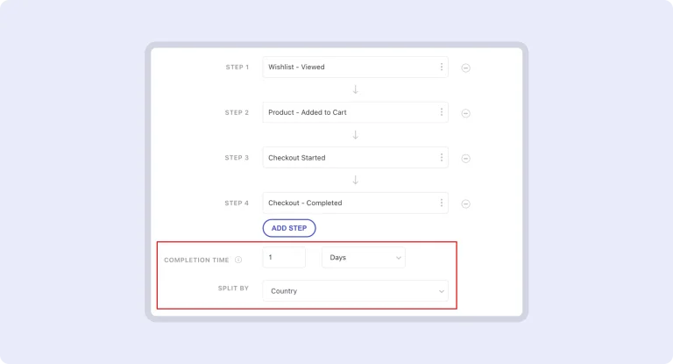Select the Wishlist - Viewed event field

click(x=349, y=68)
